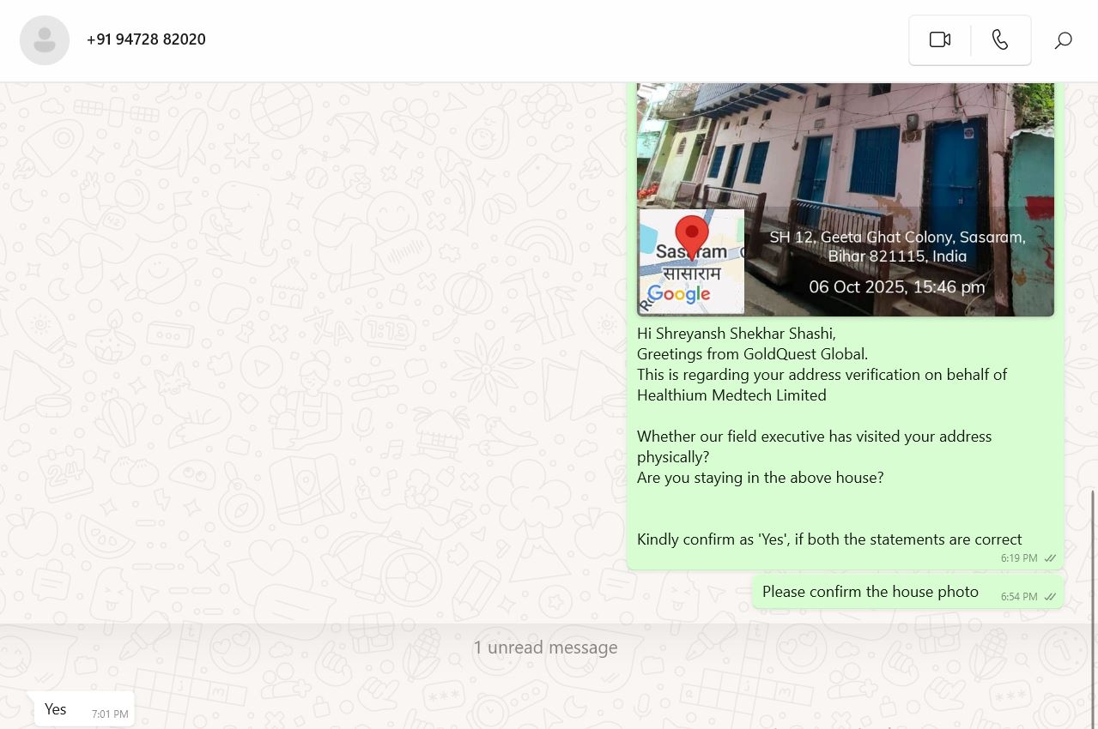
Task: Click the 'SH 12, Geeta Ghat Colony, Sasaram' address overlay
Action: click(897, 246)
